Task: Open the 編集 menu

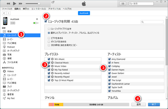Action: pos(17,9)
